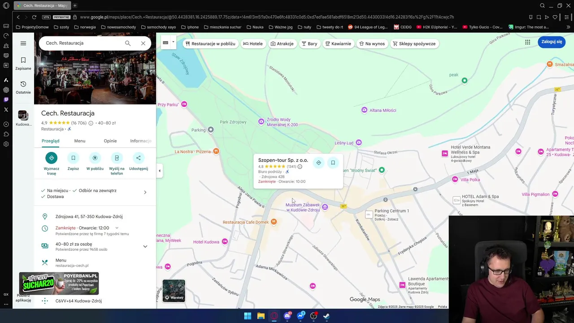Filter by Atrakcje chip

(x=282, y=44)
